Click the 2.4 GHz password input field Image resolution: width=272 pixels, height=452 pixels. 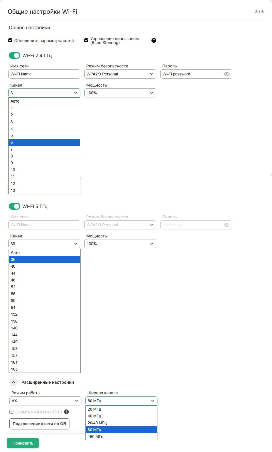pos(191,74)
